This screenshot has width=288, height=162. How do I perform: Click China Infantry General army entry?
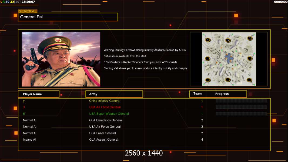pyautogui.click(x=105, y=101)
